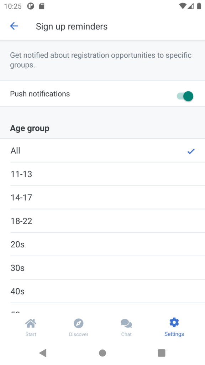The width and height of the screenshot is (205, 365).
Task: Click the Push notifications label
Action: tap(40, 94)
